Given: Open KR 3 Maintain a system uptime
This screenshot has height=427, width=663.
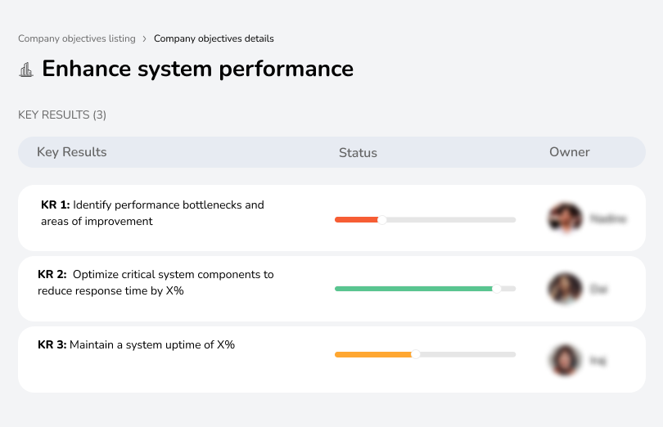Looking at the screenshot, I should click(136, 344).
